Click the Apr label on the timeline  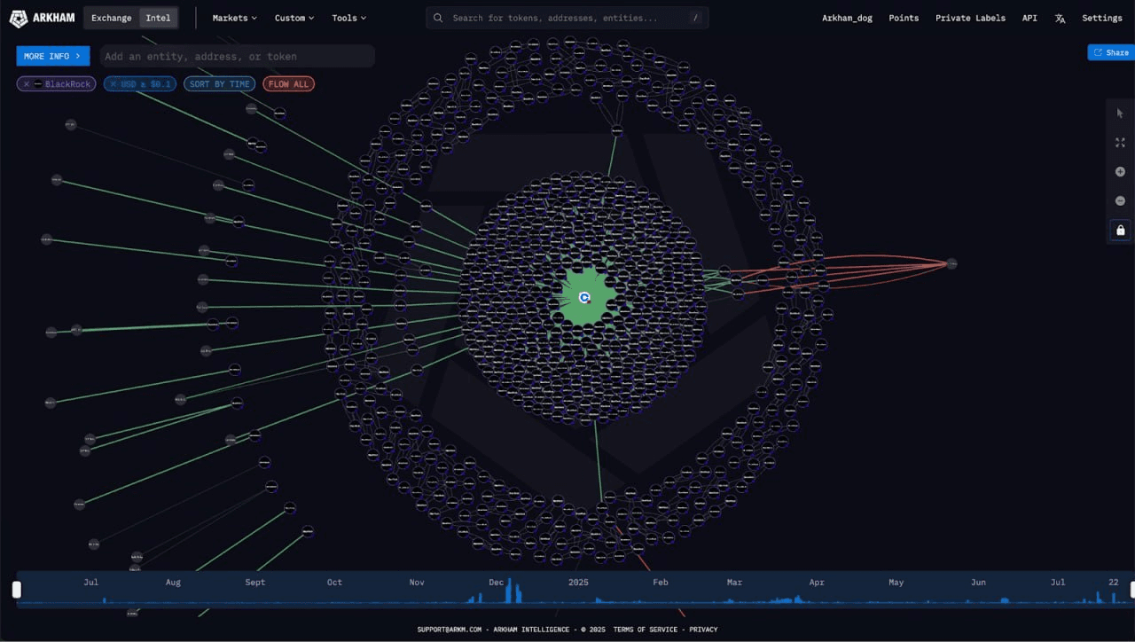(x=817, y=583)
